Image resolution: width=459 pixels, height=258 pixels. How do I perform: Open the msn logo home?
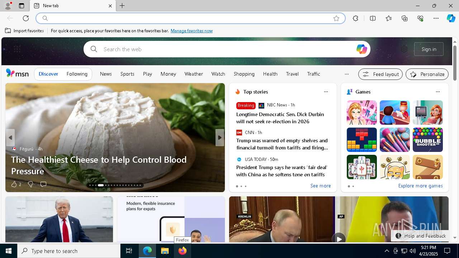[x=17, y=73]
